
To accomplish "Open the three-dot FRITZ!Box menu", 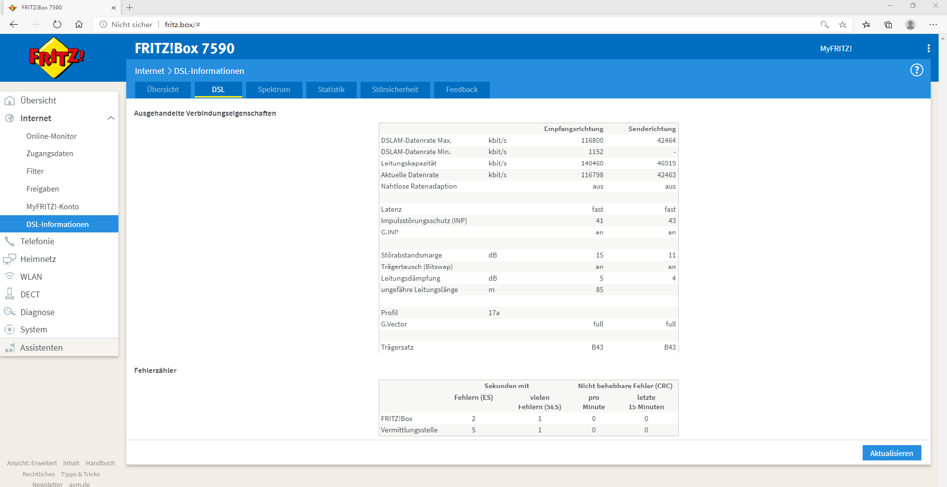I will [x=928, y=48].
